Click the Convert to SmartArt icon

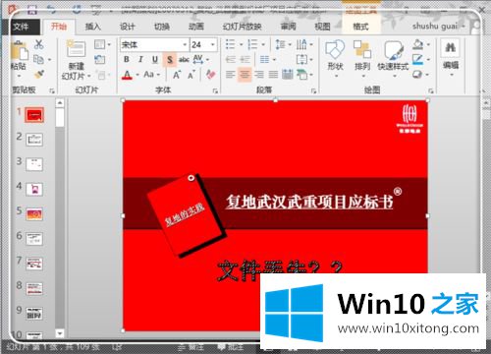[301, 75]
